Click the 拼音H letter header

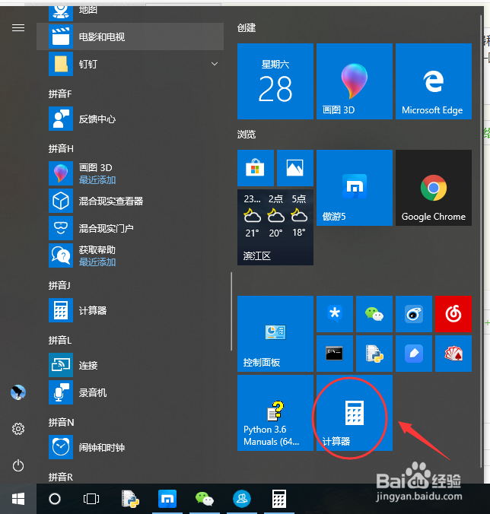coord(61,149)
